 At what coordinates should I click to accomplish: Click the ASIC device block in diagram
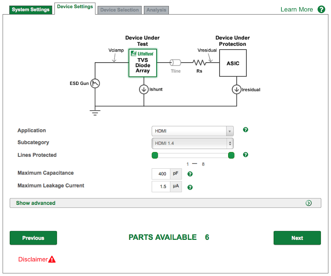[x=233, y=63]
